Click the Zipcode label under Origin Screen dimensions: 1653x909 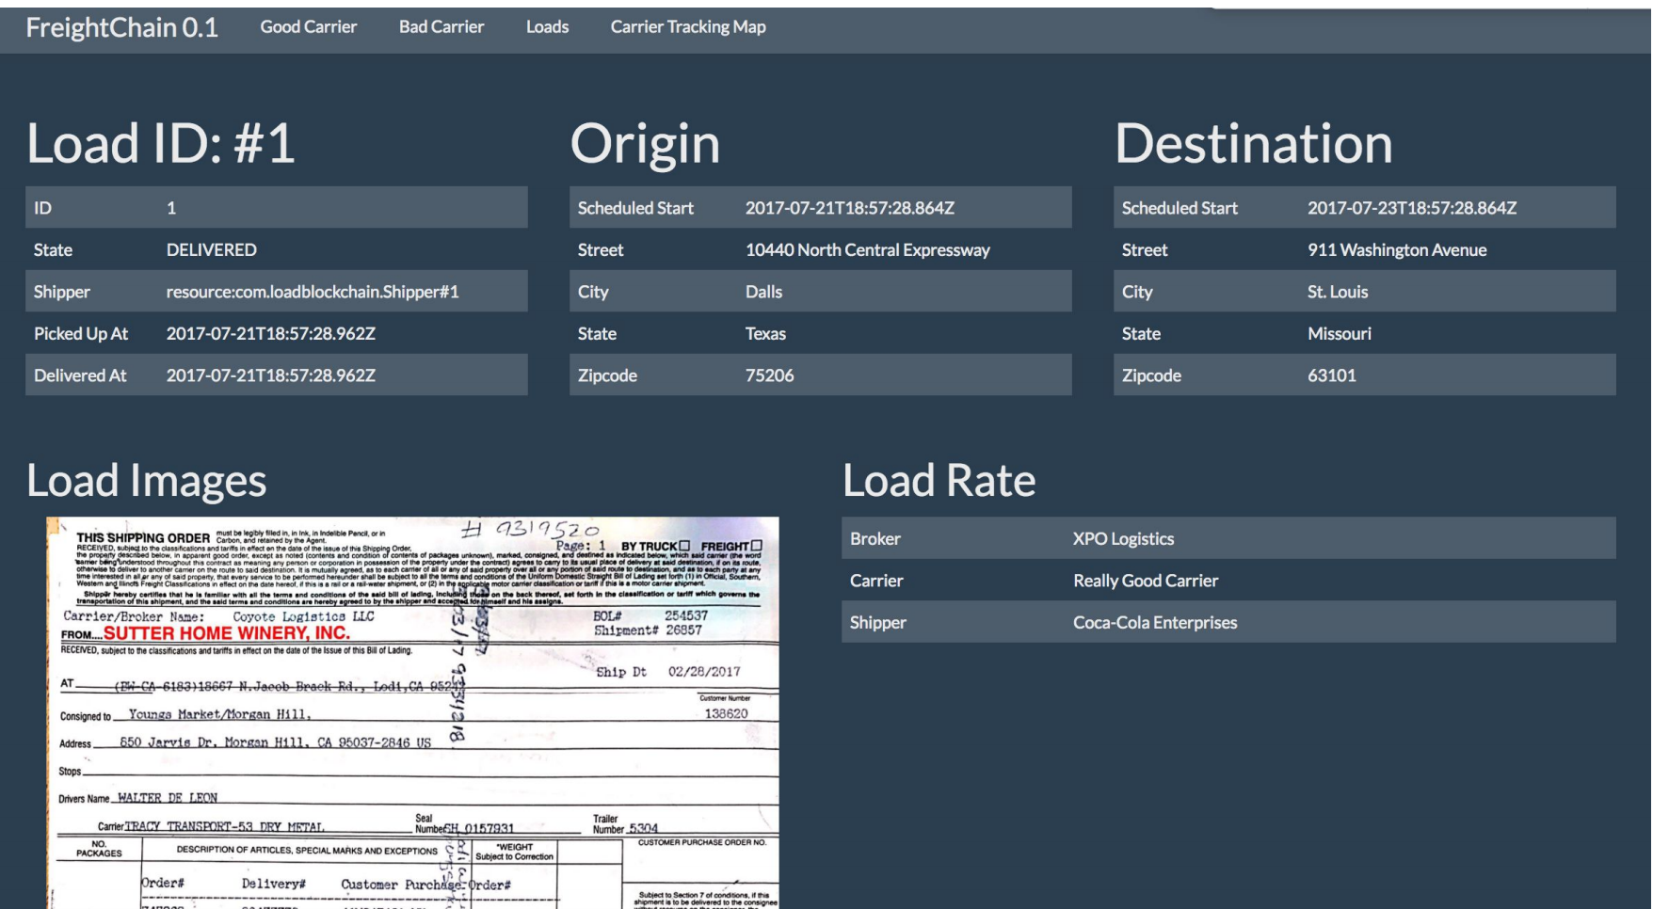607,375
